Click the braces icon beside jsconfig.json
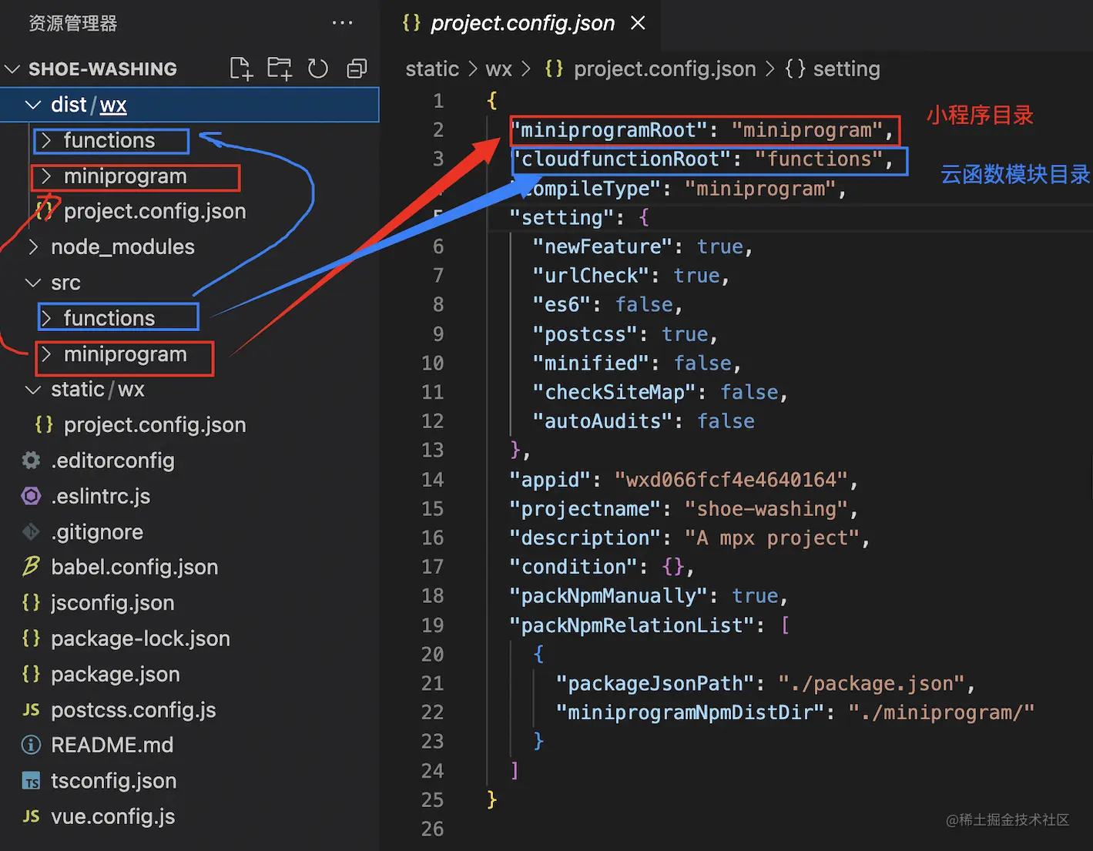Screen dimensions: 1093x851 coord(31,602)
